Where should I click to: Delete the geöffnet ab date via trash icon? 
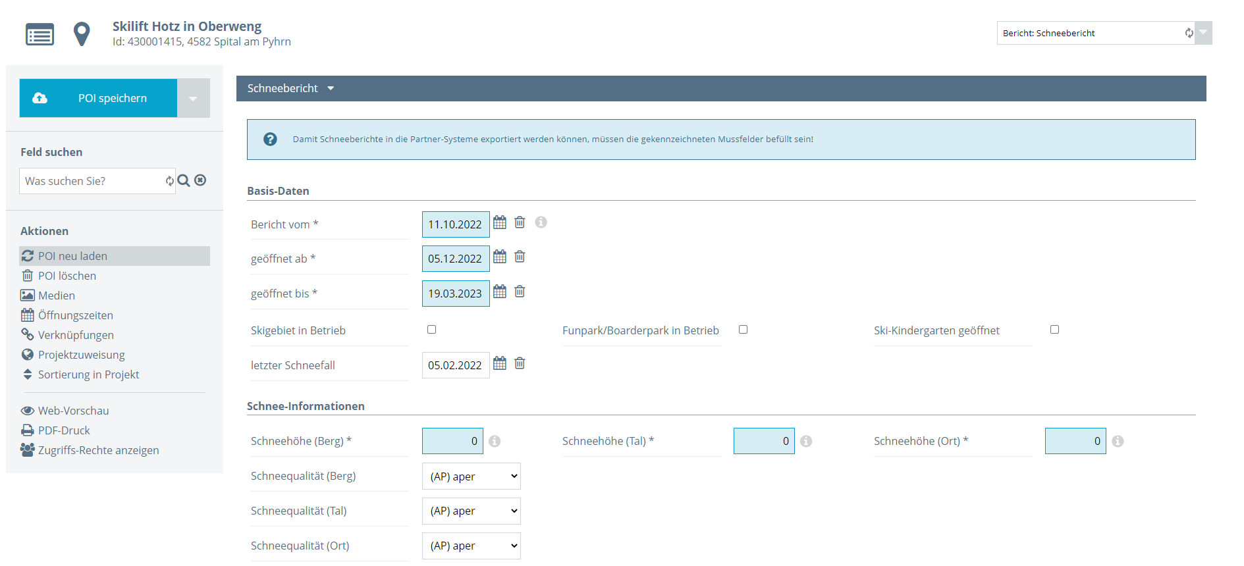[x=520, y=257]
